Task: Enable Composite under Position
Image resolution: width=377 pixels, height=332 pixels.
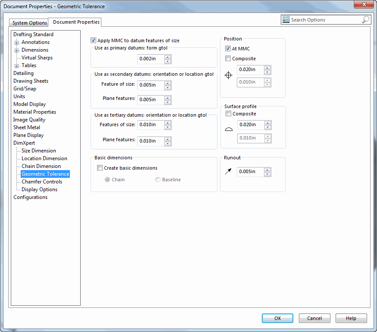Action: coord(228,58)
